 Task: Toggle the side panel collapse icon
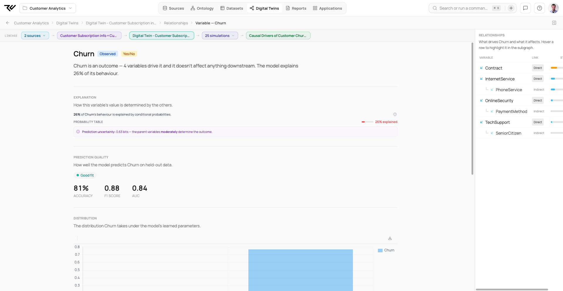(x=554, y=23)
